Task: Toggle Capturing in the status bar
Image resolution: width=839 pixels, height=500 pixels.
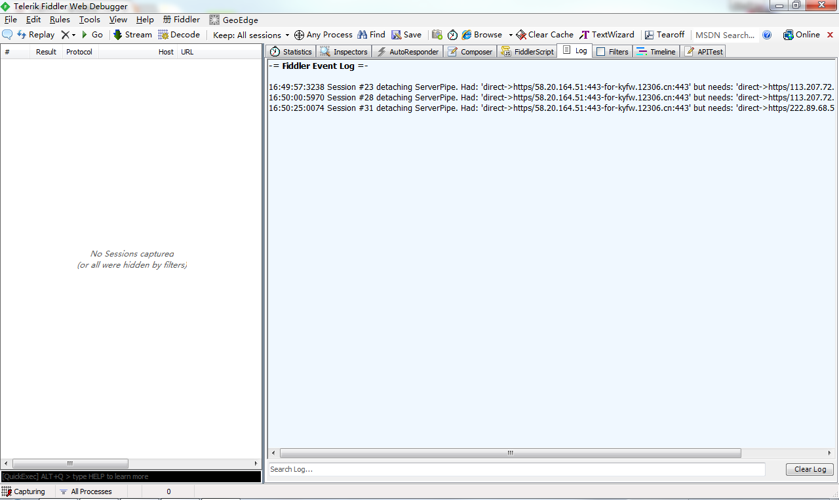Action: [x=24, y=491]
